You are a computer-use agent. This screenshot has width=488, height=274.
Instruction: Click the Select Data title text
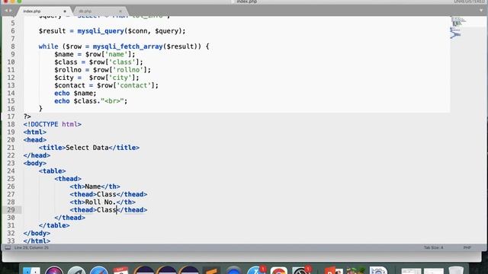click(87, 148)
